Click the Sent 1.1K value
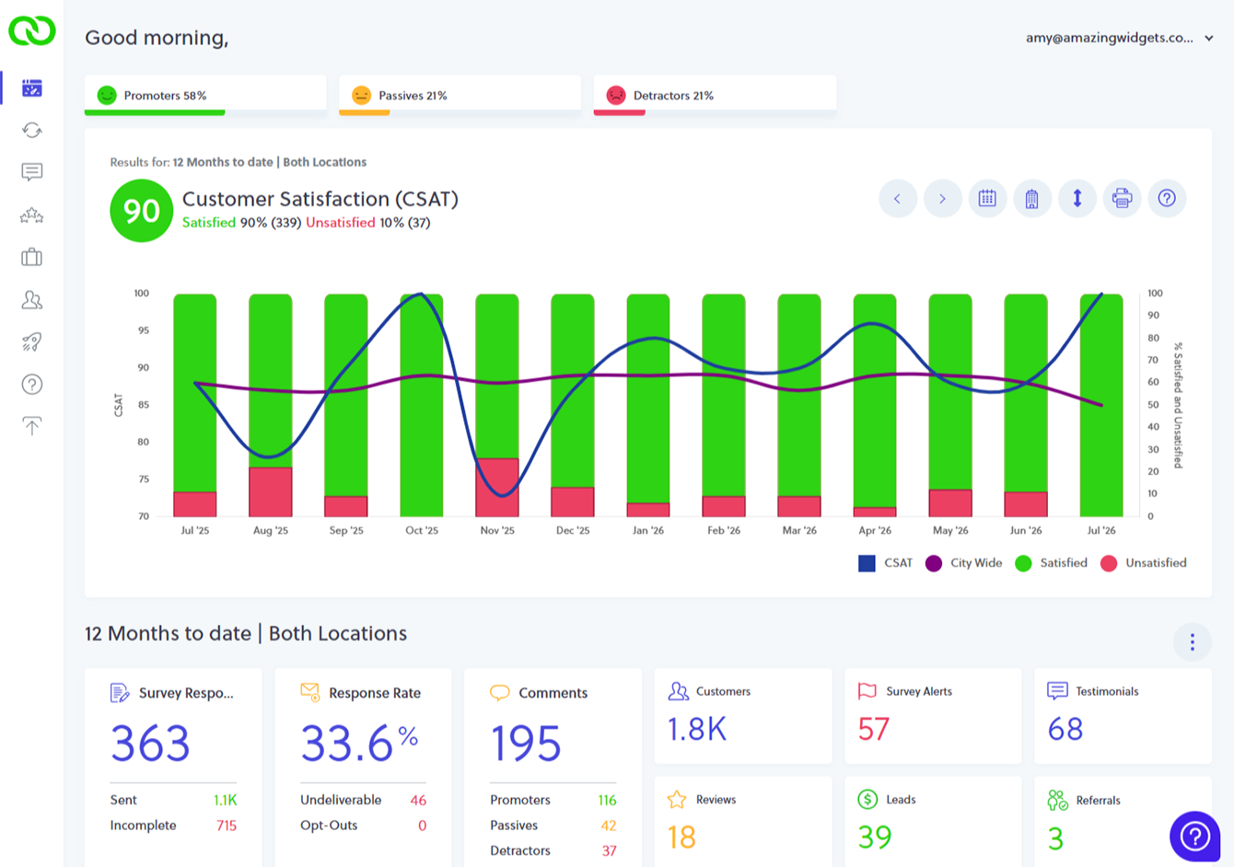The width and height of the screenshot is (1234, 867). 225,800
